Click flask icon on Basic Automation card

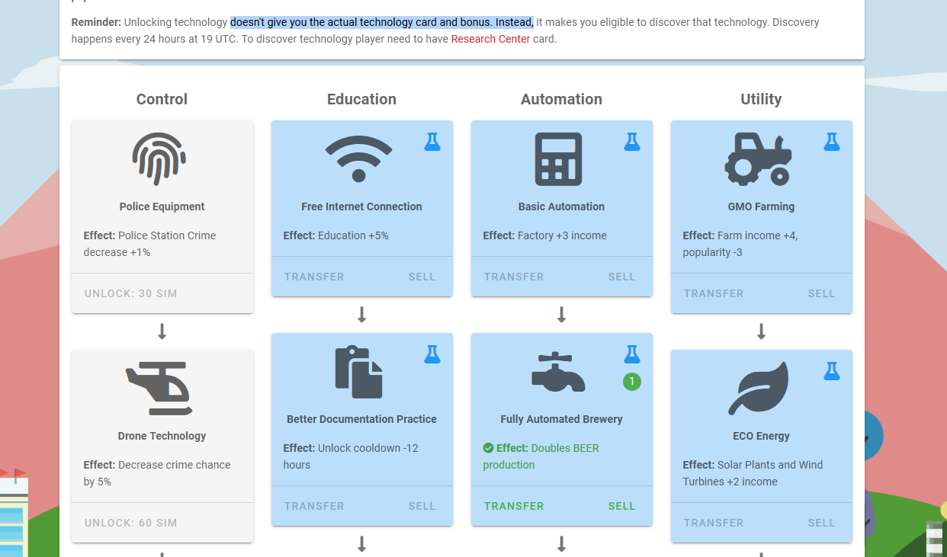coord(632,141)
